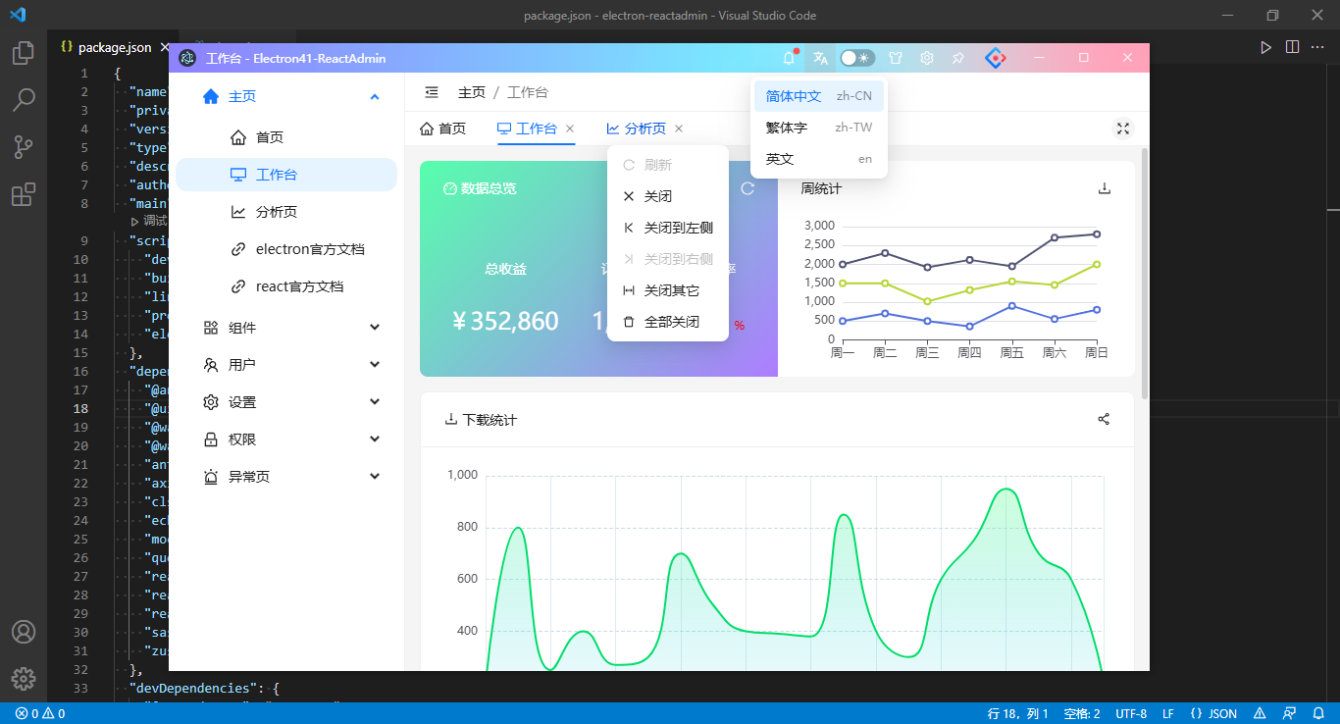
Task: Open the settings gear in the app title bar
Action: [x=926, y=58]
